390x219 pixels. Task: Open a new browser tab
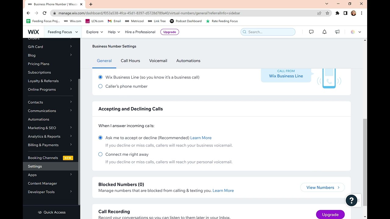91,4
